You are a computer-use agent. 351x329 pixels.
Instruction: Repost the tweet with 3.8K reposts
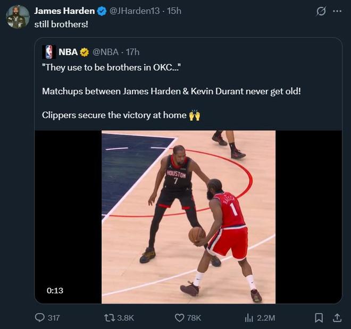(110, 317)
